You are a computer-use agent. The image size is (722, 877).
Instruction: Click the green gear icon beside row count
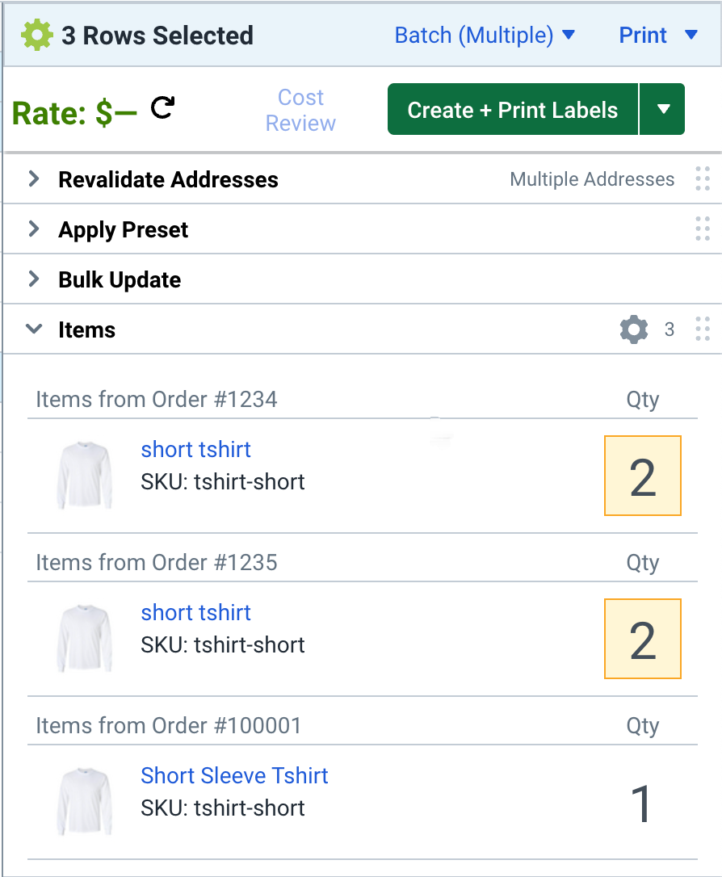pyautogui.click(x=36, y=35)
